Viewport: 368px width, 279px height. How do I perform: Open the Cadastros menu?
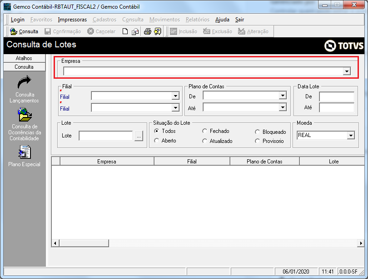point(104,20)
